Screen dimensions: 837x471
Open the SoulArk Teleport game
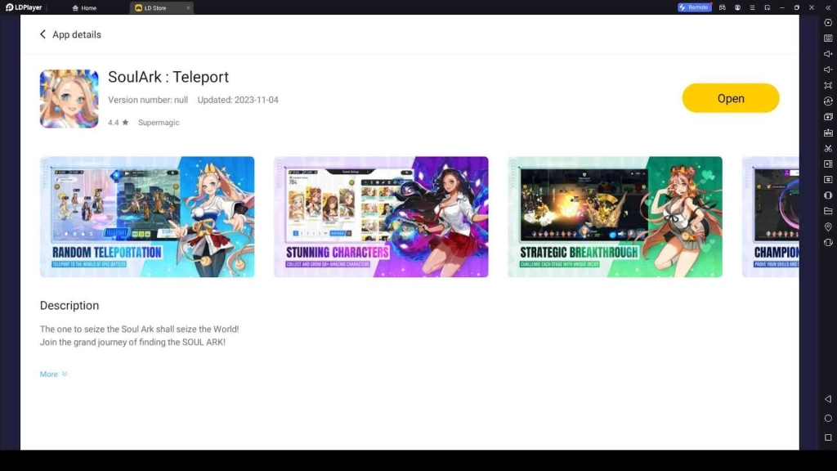[730, 97]
